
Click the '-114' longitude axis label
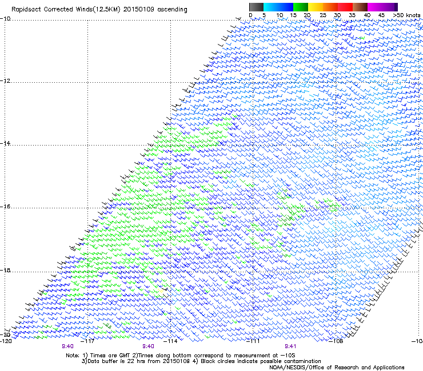point(170,341)
